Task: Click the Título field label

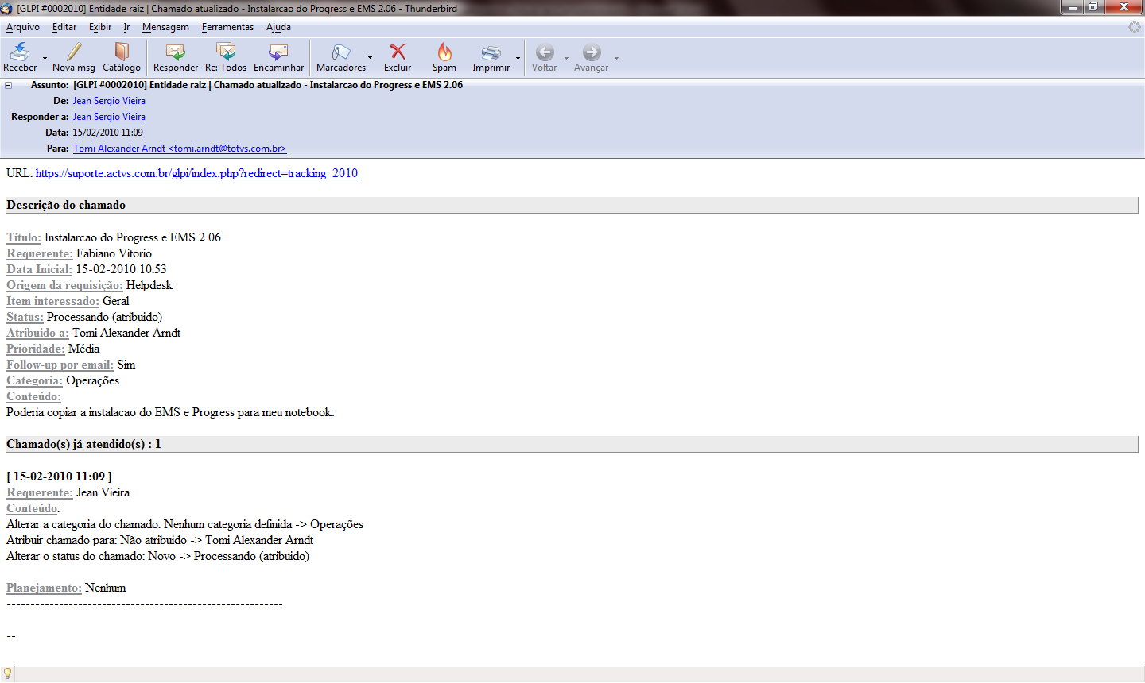Action: coord(24,237)
